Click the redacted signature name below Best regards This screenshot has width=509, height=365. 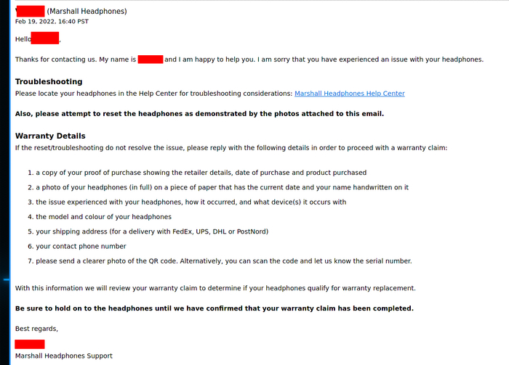[30, 344]
